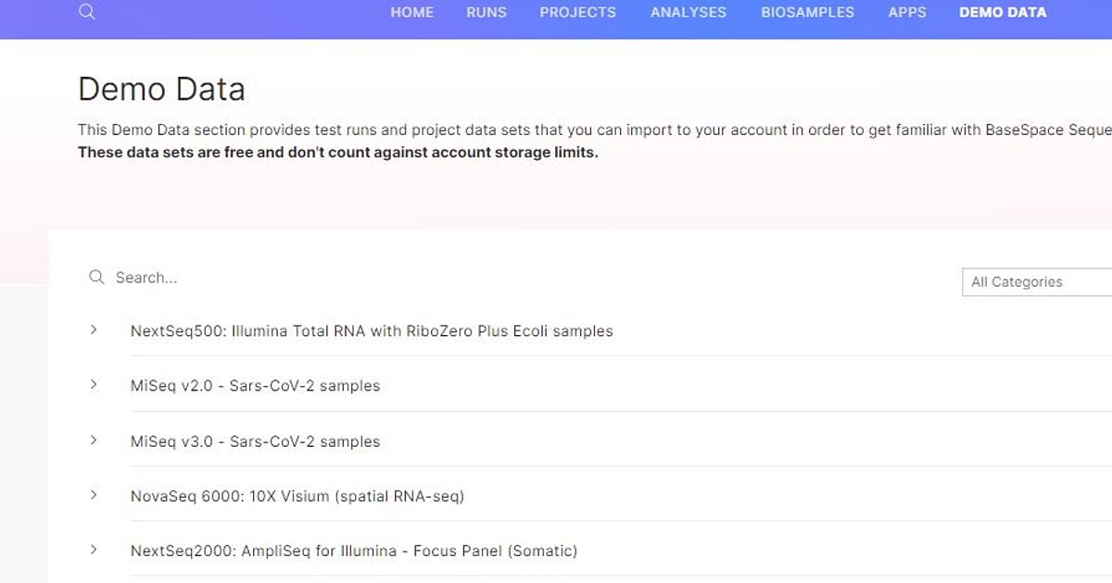Select Apps in the navigation bar

[906, 13]
